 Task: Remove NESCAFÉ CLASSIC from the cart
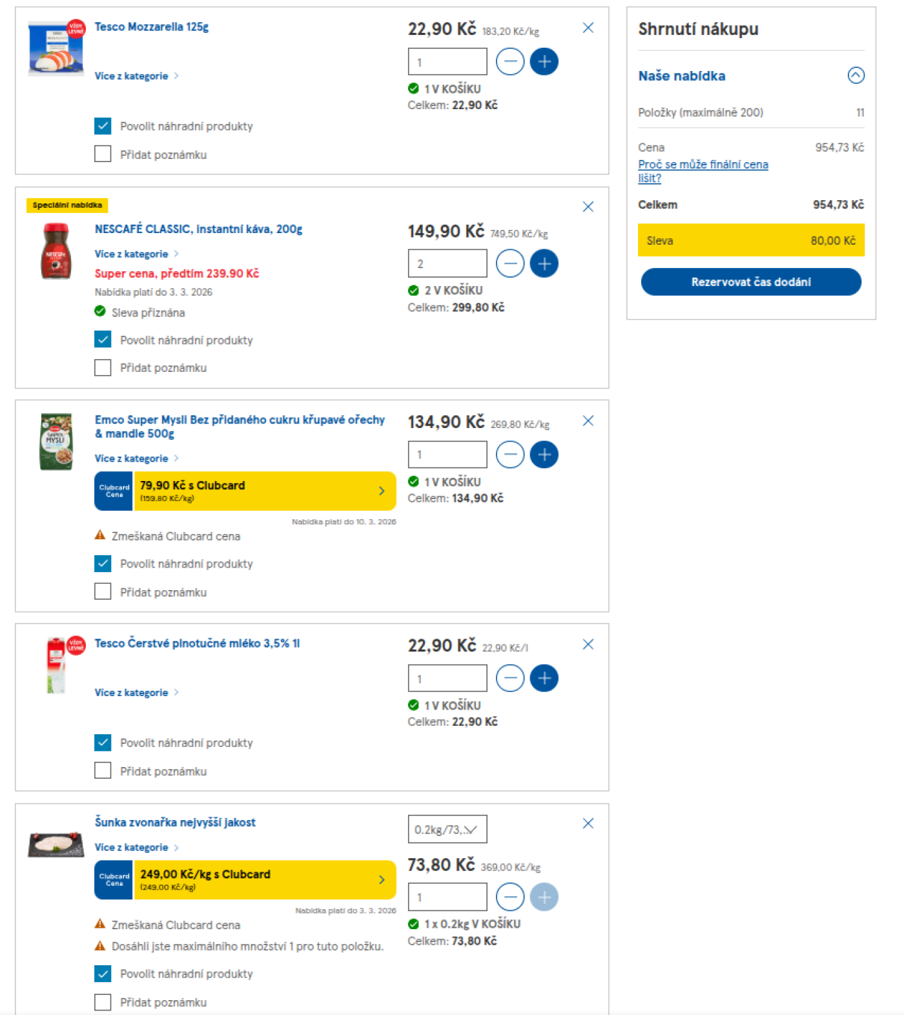click(x=588, y=207)
